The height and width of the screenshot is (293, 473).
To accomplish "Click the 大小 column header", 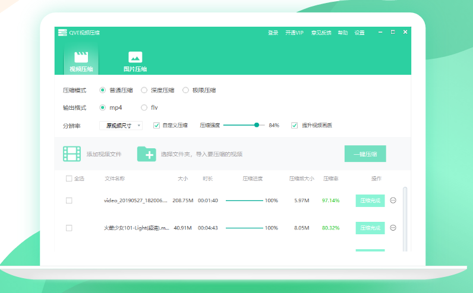I will click(183, 179).
